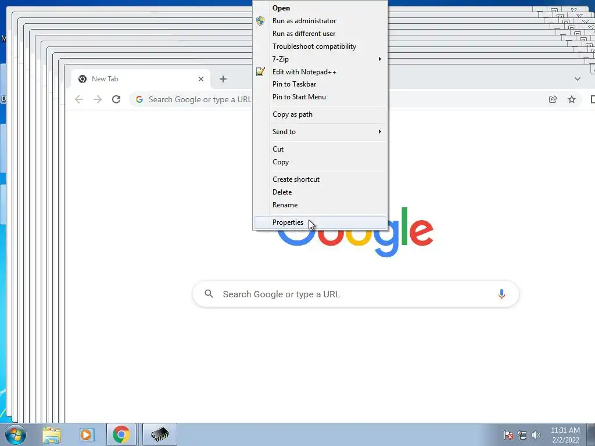Select Run as different user
Image resolution: width=595 pixels, height=446 pixels.
(320, 33)
